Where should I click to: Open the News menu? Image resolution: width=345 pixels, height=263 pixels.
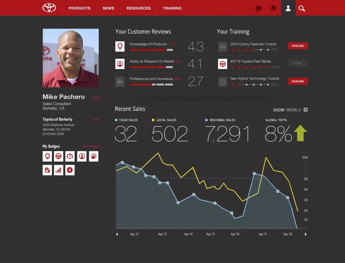tap(109, 8)
